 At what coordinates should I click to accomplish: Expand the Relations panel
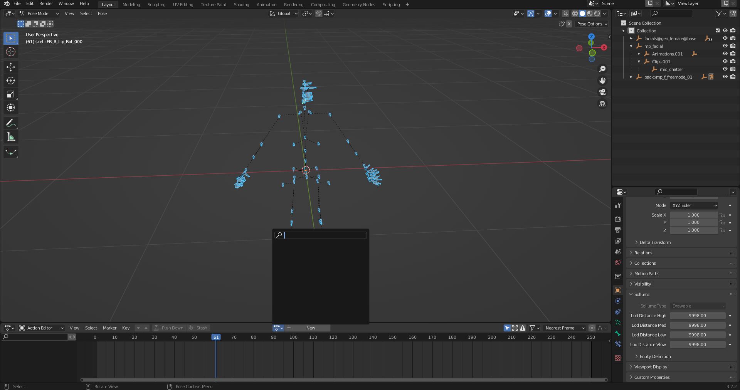tap(643, 253)
